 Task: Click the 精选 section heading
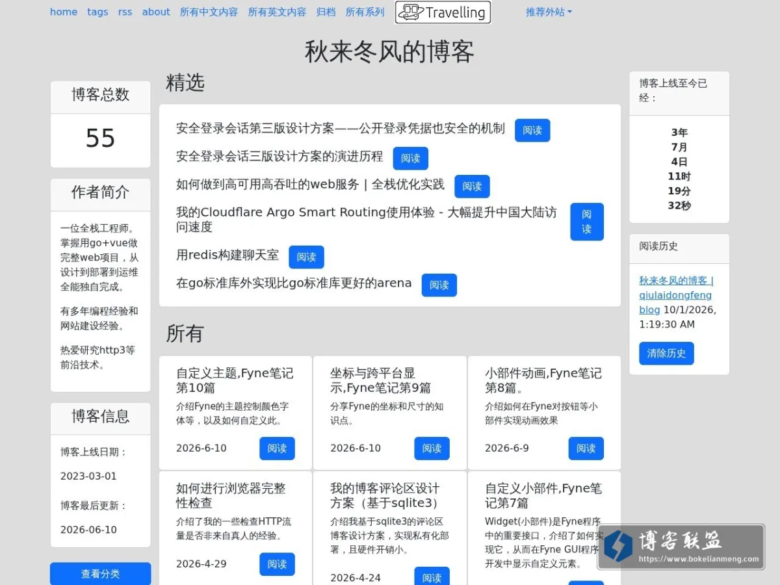pyautogui.click(x=185, y=83)
